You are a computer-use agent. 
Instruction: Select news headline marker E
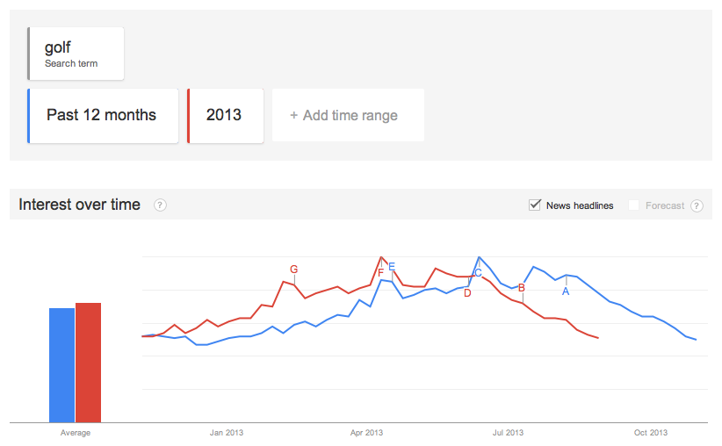point(392,267)
